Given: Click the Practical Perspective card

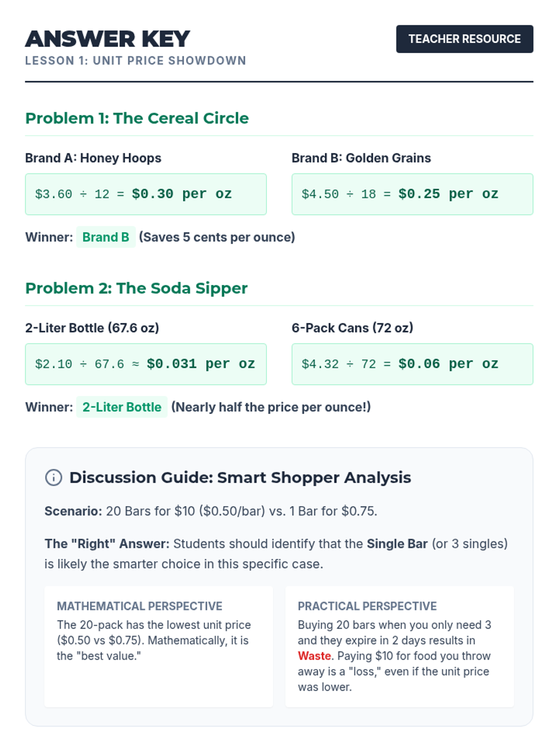Looking at the screenshot, I should 399,647.
